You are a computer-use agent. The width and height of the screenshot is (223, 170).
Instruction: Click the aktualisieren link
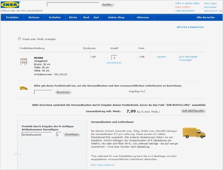pyautogui.click(x=115, y=63)
